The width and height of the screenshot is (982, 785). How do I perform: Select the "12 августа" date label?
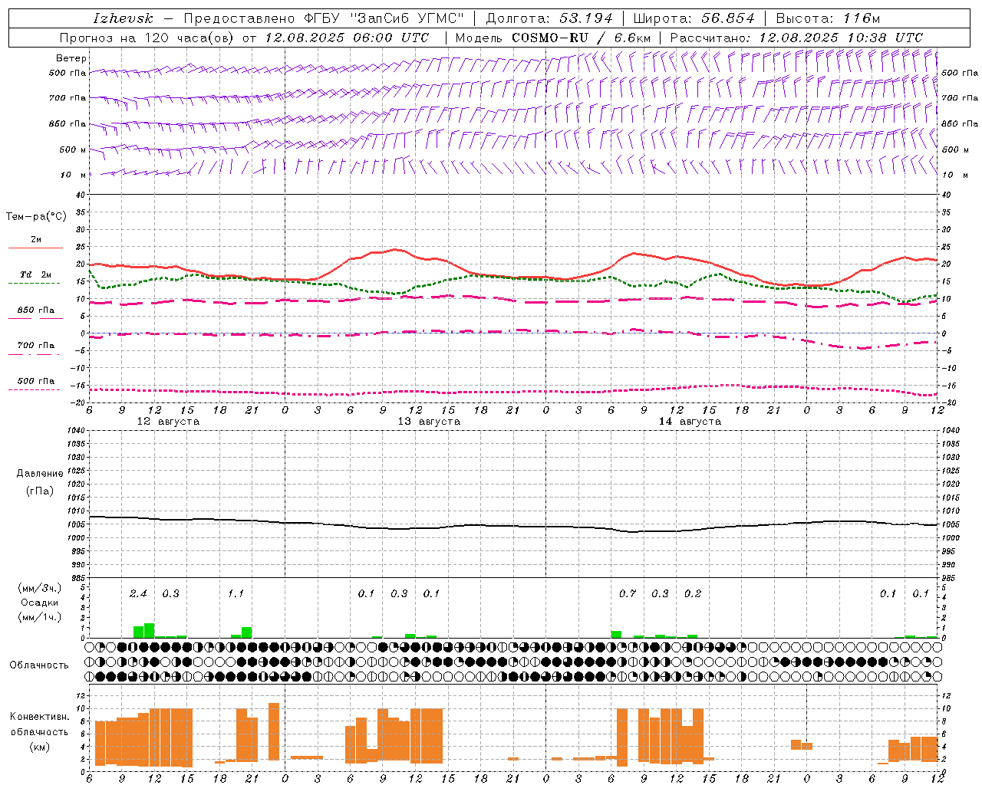click(x=168, y=422)
